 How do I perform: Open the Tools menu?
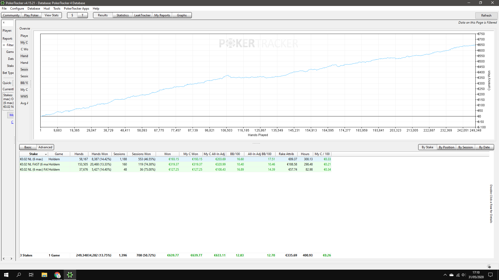pyautogui.click(x=57, y=9)
